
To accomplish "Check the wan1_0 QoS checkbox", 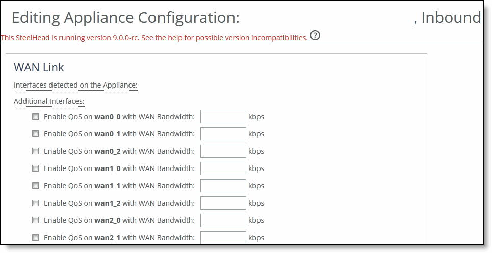I will pyautogui.click(x=36, y=168).
